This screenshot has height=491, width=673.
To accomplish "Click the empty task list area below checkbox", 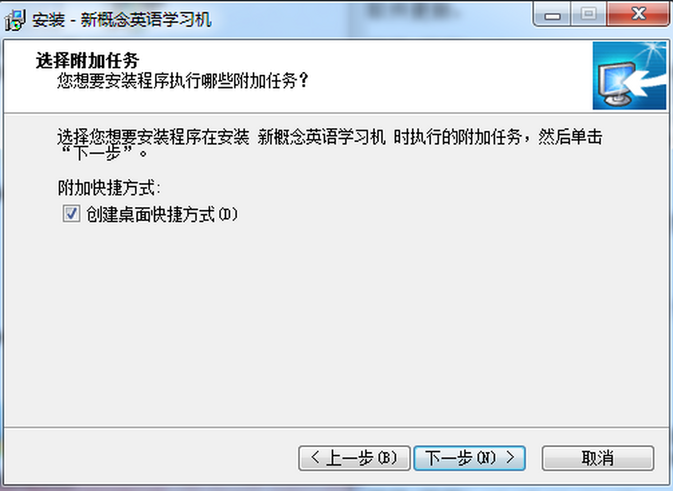I will click(336, 319).
